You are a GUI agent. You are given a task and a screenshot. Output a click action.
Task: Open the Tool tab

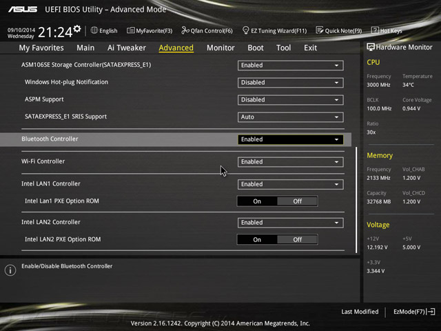coord(283,48)
